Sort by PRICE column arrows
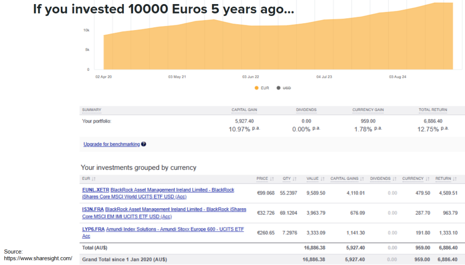465x265 pixels. [x=272, y=179]
